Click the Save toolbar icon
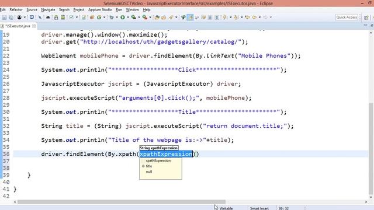This screenshot has height=210, width=374. [x=4, y=17]
